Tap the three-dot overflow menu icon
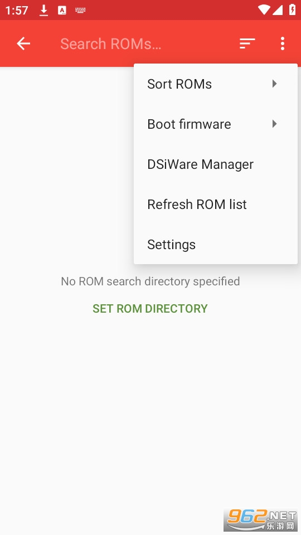 click(282, 43)
